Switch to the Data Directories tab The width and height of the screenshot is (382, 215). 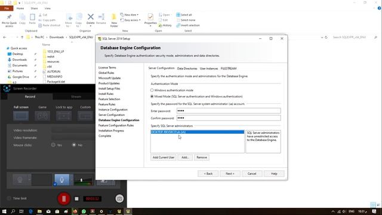pyautogui.click(x=187, y=69)
